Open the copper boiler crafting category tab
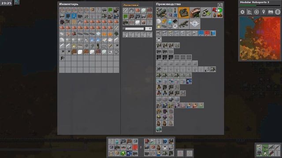Viewport: 282px width, 158px height. (195, 13)
